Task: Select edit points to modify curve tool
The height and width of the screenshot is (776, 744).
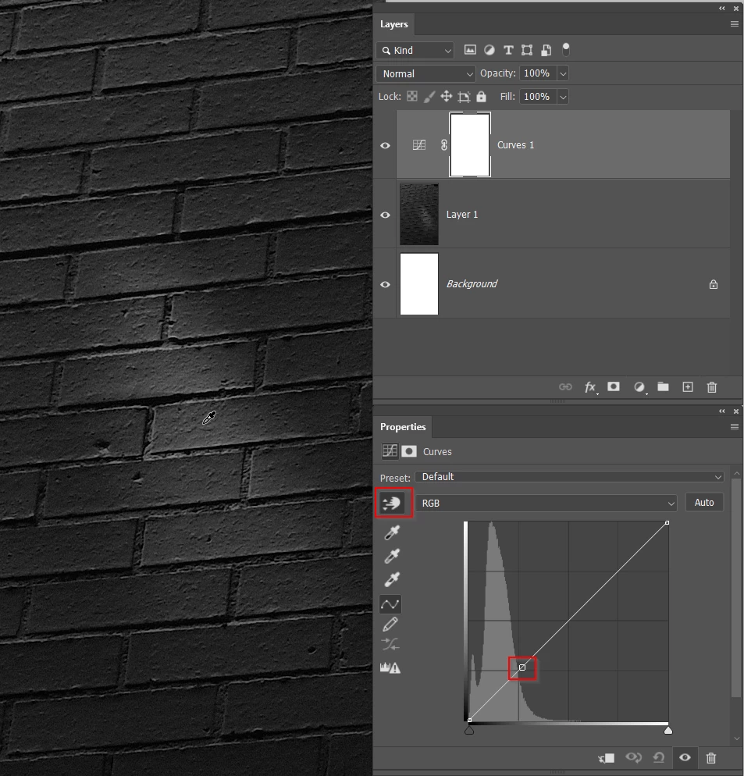Action: [x=390, y=603]
